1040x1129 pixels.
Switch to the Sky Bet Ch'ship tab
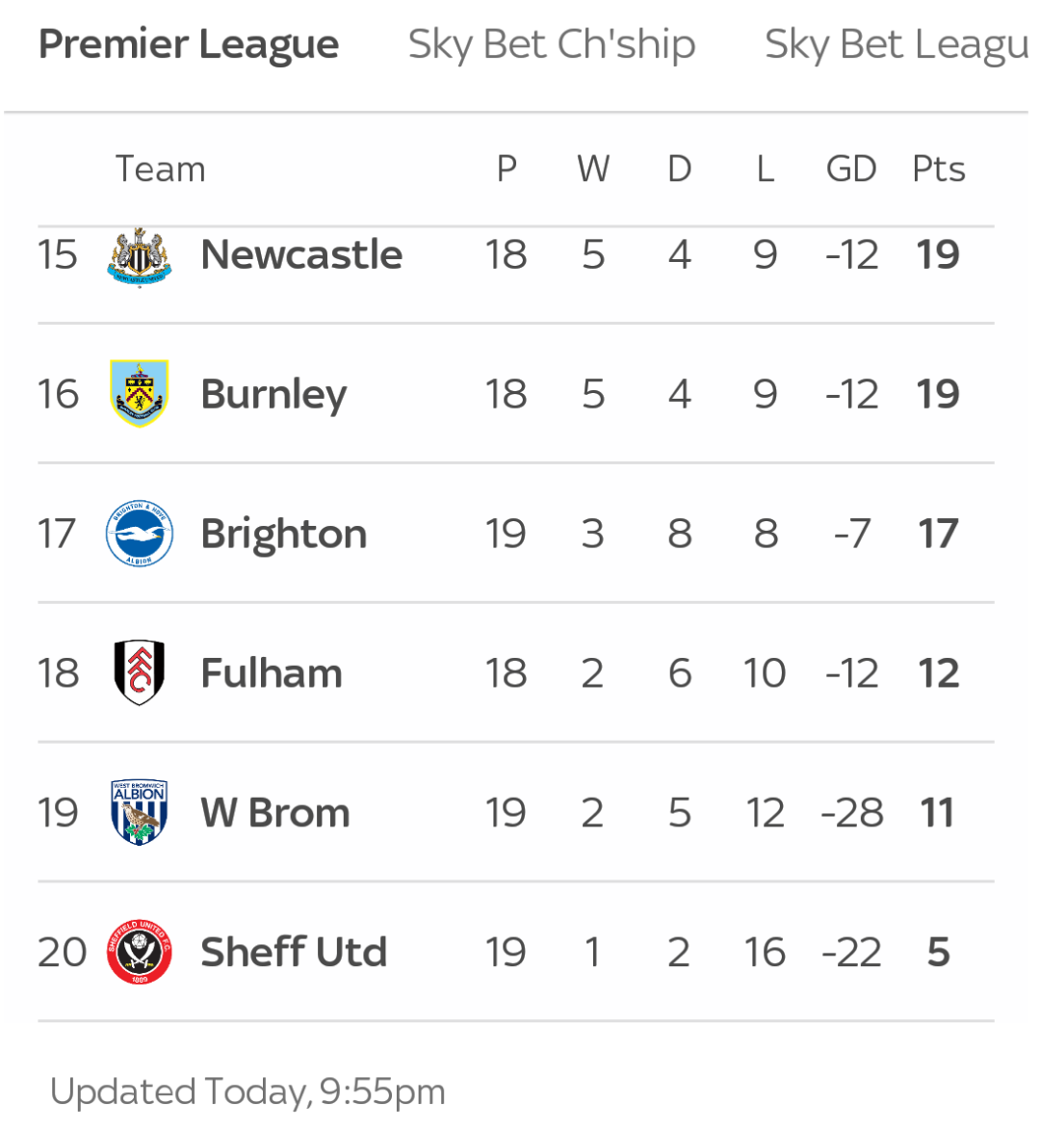(x=552, y=44)
